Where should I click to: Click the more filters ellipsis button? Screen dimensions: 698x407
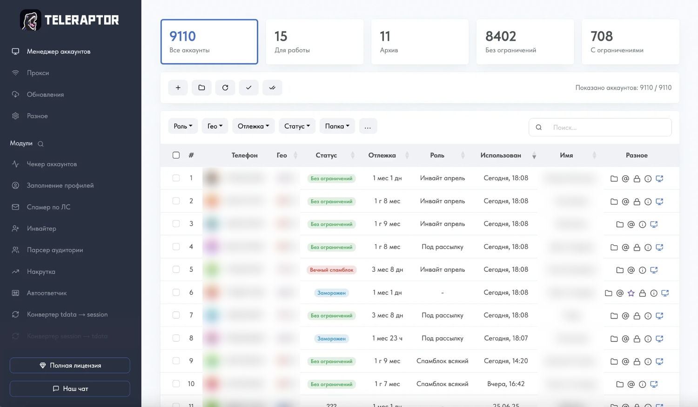point(368,126)
